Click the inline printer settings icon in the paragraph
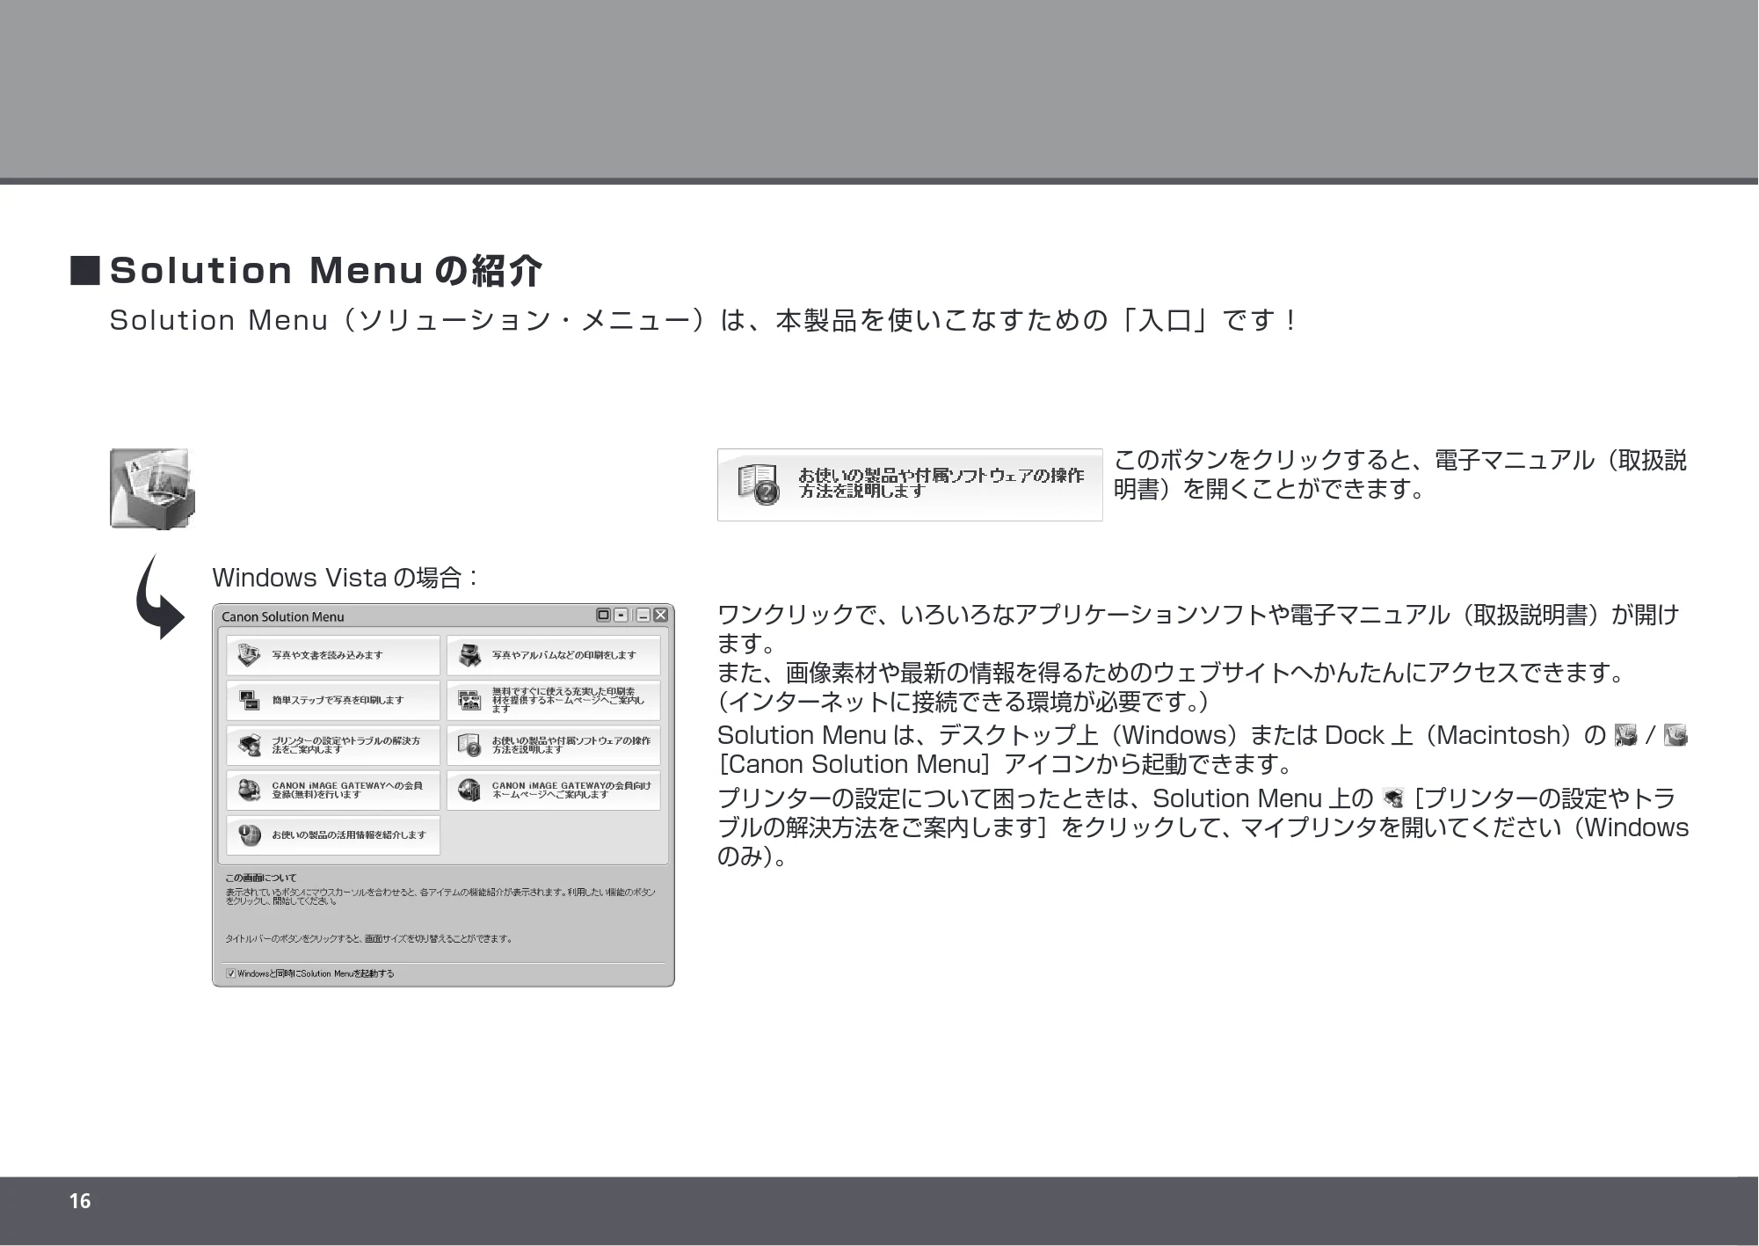The height and width of the screenshot is (1246, 1759). (1393, 798)
